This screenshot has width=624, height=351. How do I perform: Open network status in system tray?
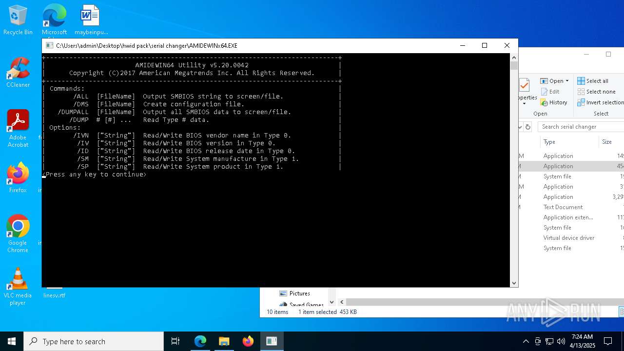549,341
